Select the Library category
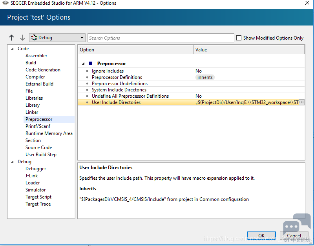The image size is (314, 246). [33, 105]
